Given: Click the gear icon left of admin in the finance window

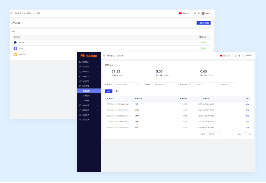Looking at the screenshot, I should [x=239, y=56].
